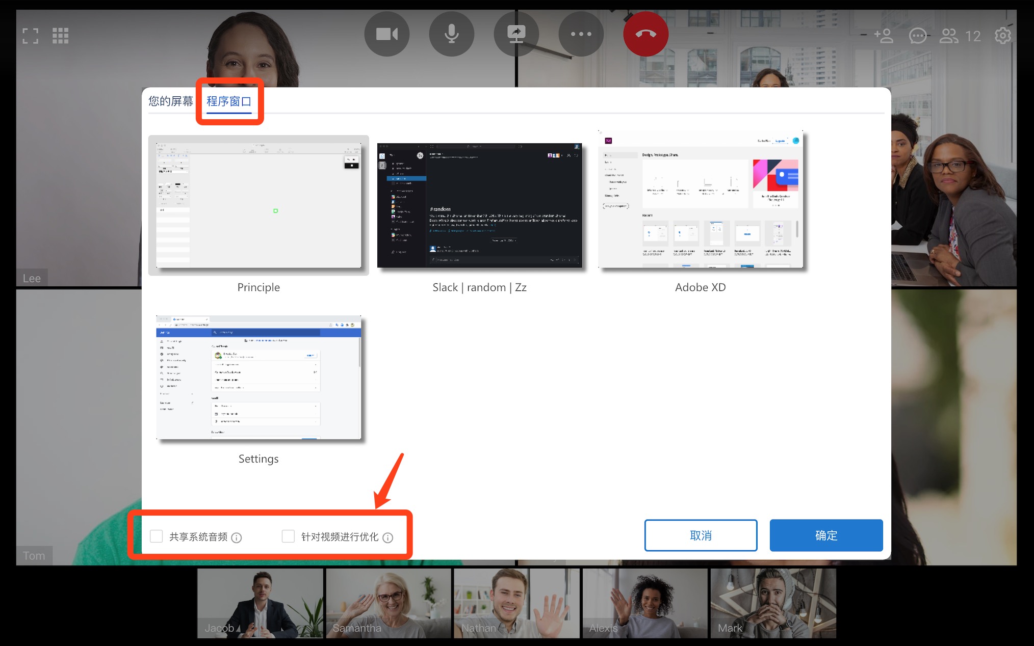This screenshot has width=1034, height=646.
Task: Open the more options ellipsis button
Action: [581, 34]
